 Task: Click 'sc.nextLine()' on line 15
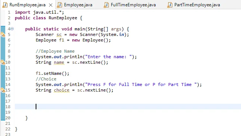[94, 90]
